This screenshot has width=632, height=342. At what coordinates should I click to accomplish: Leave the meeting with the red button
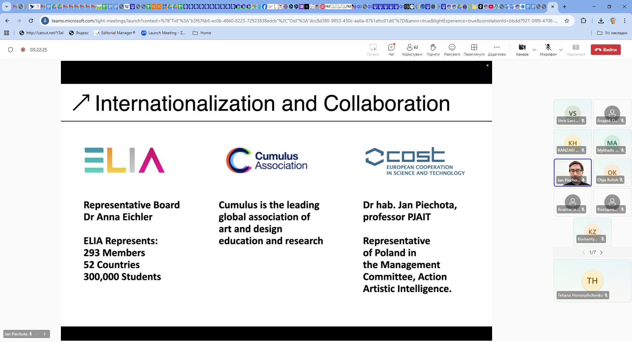point(605,50)
